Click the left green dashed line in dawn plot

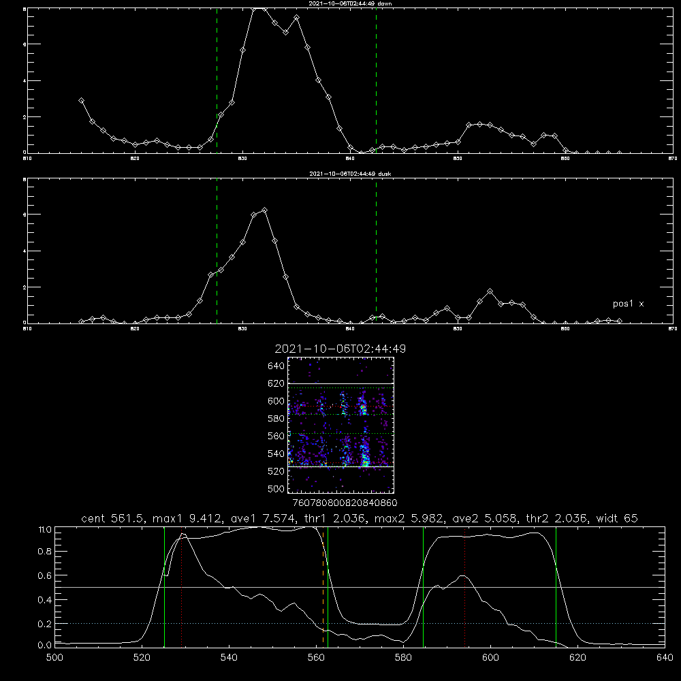tap(217, 80)
